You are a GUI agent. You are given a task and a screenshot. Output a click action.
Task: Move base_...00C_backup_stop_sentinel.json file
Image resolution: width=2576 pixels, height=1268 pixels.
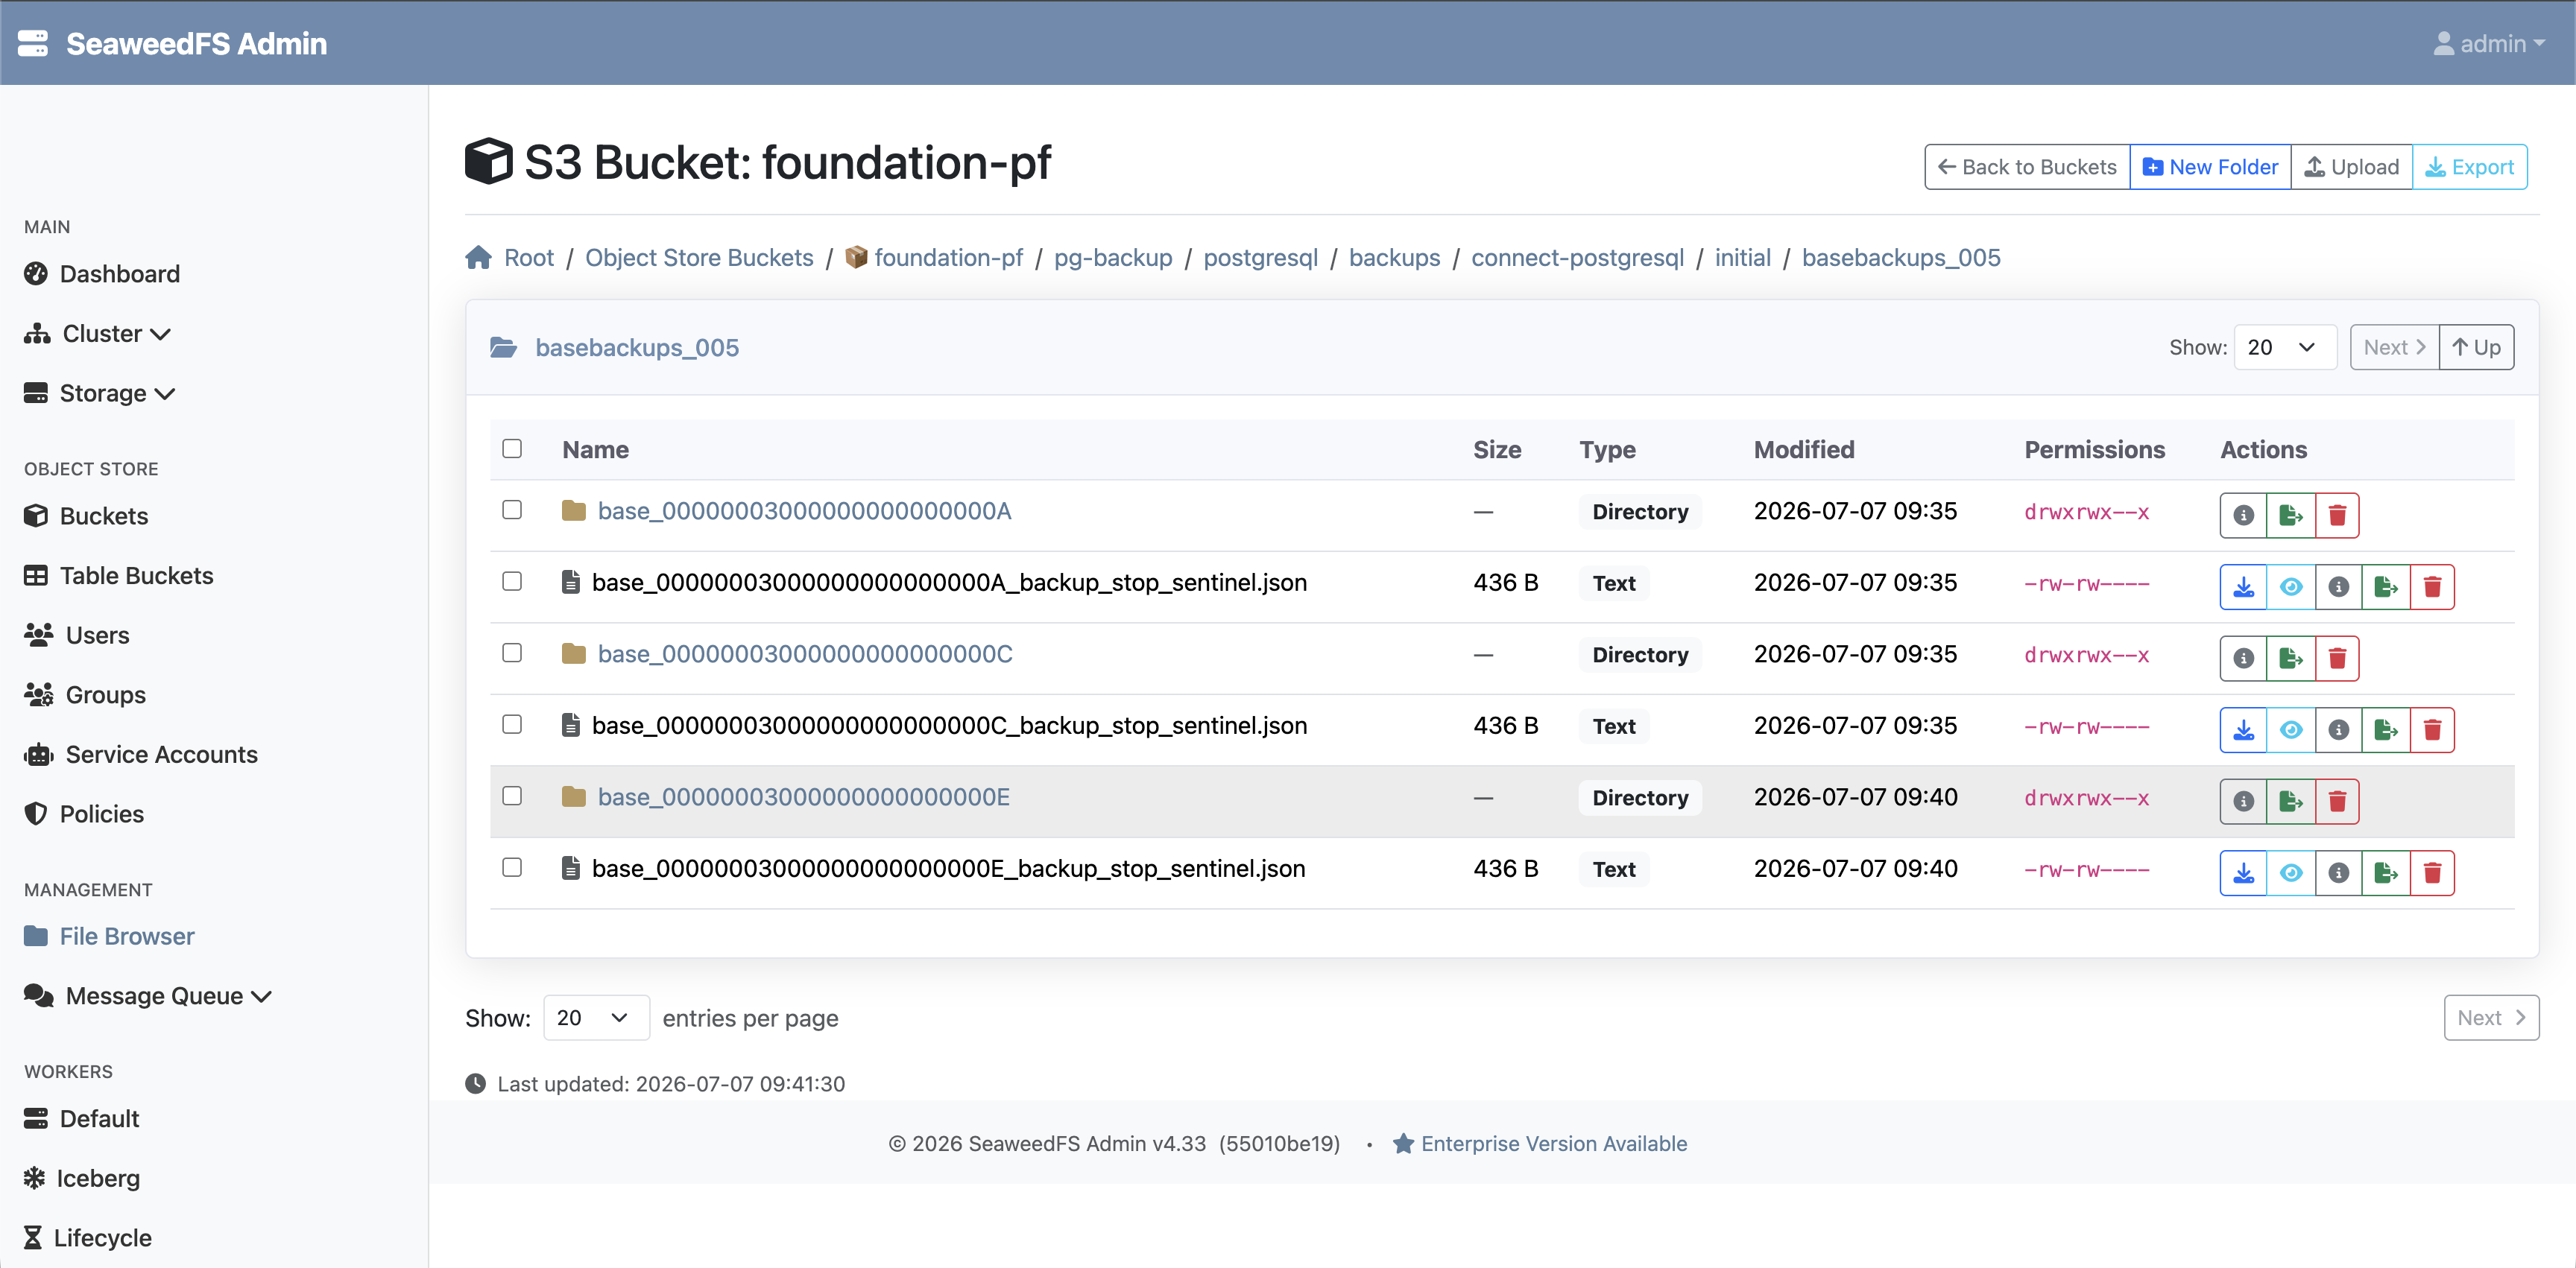pyautogui.click(x=2385, y=729)
